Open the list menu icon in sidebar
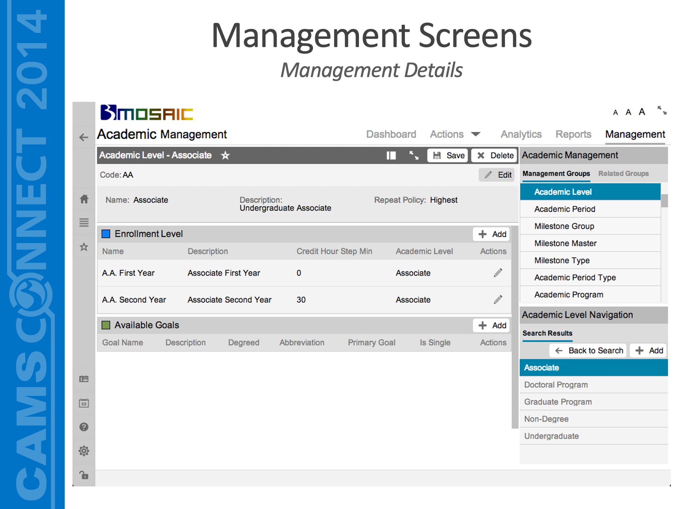The height and width of the screenshot is (509, 679). click(x=84, y=223)
